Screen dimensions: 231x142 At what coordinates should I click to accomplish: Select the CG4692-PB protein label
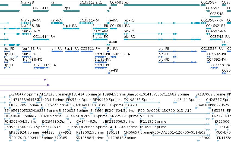pyautogui.click(x=216, y=54)
